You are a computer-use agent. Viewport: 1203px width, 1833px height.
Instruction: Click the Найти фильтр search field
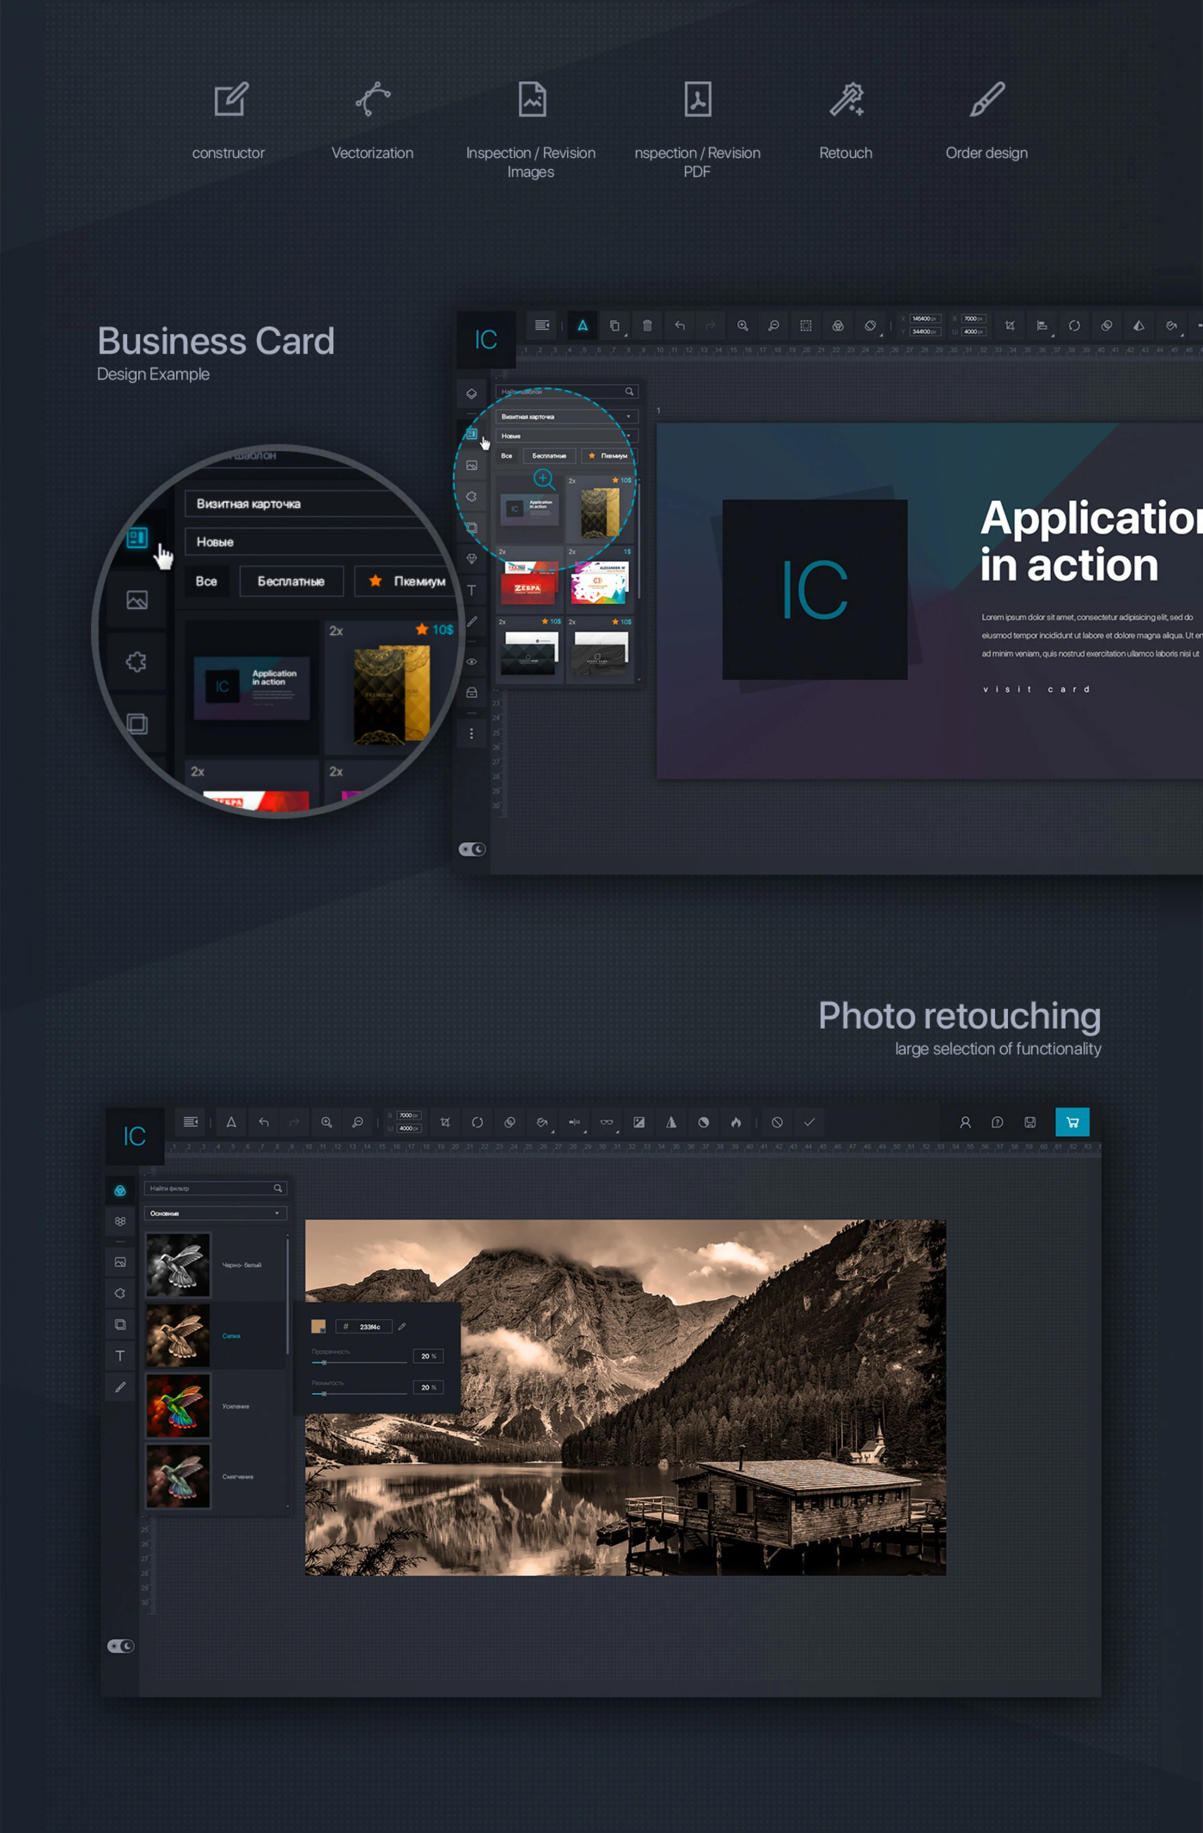pyautogui.click(x=216, y=1189)
